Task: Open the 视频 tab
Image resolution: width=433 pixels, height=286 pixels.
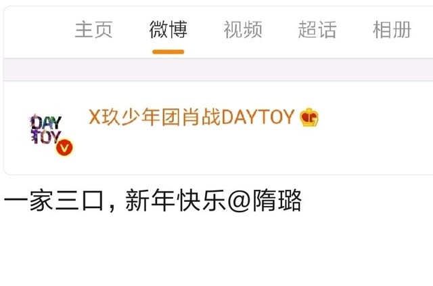Action: pyautogui.click(x=243, y=30)
